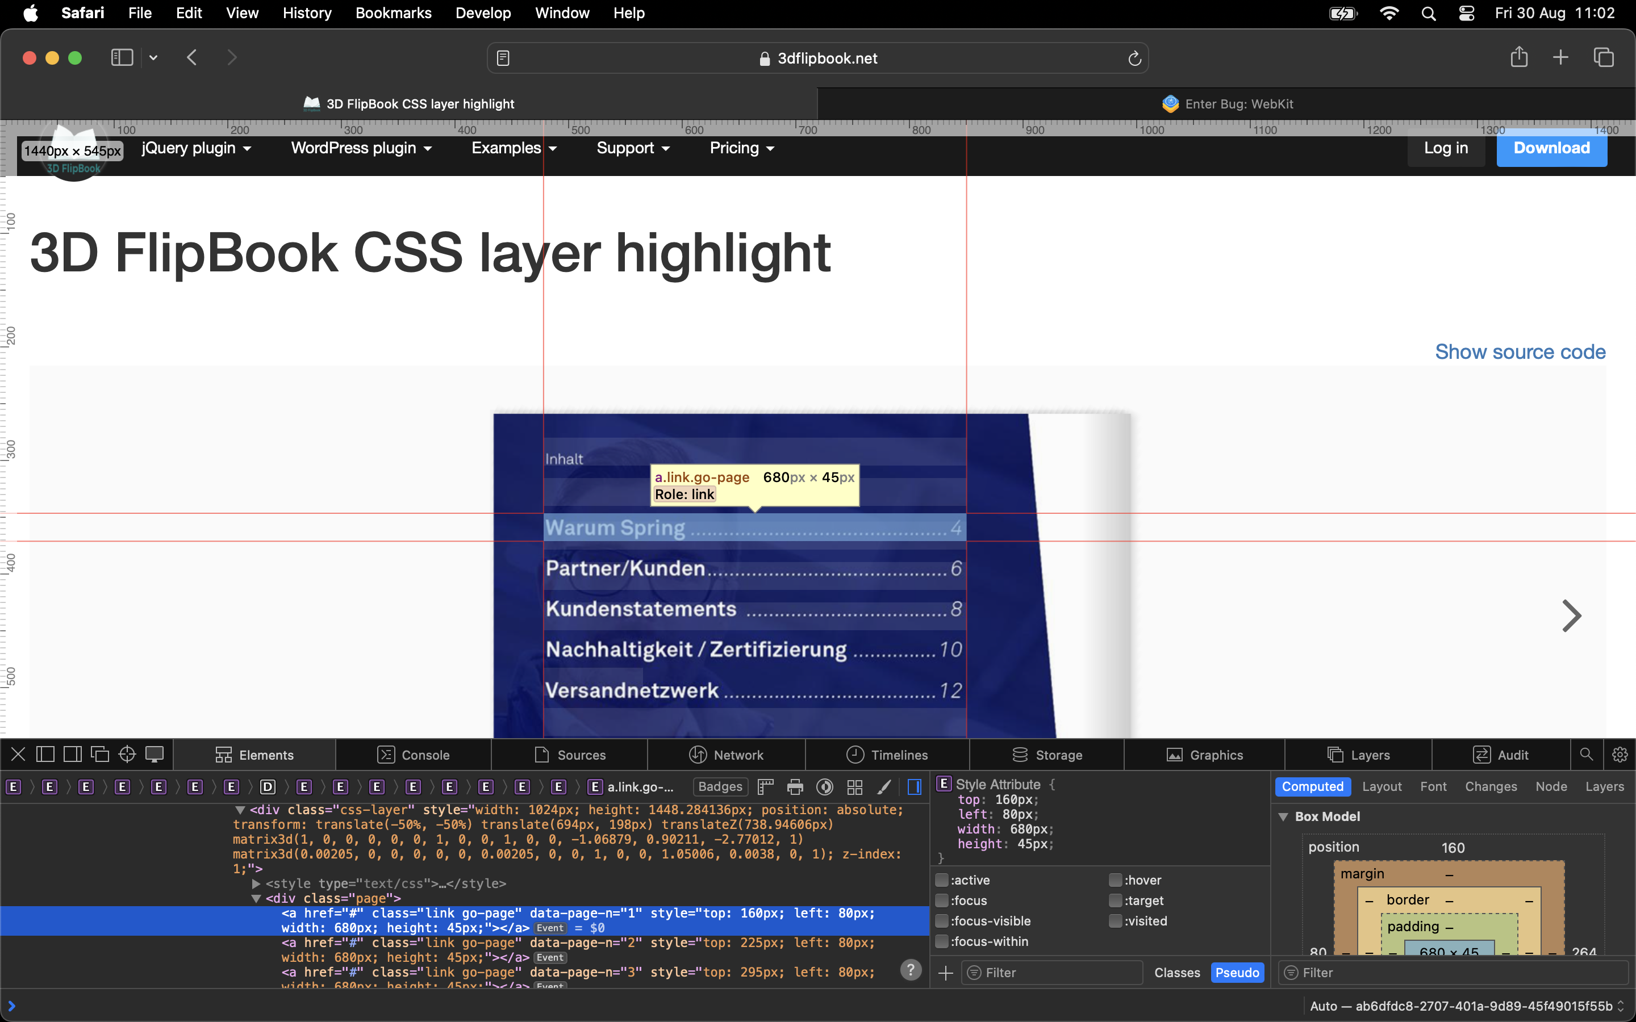Switch to the Sources tab
This screenshot has height=1022, width=1636.
coord(569,755)
